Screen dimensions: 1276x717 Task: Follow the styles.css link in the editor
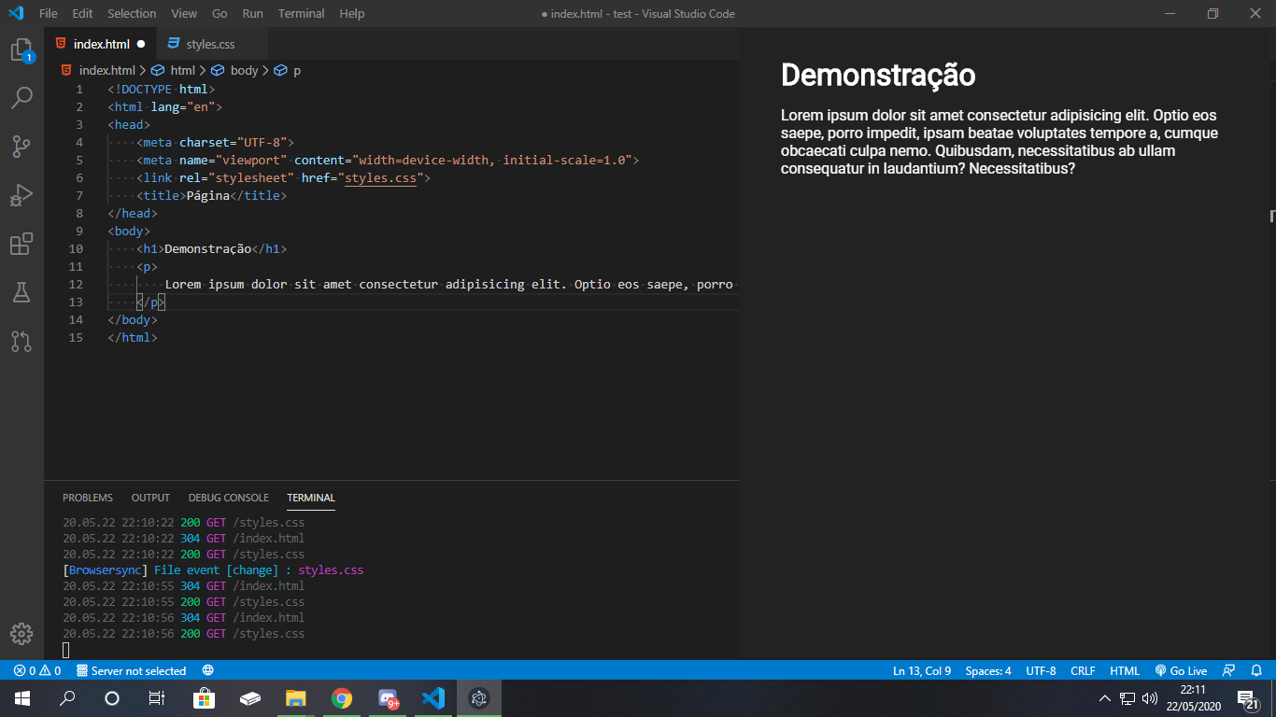click(x=380, y=177)
